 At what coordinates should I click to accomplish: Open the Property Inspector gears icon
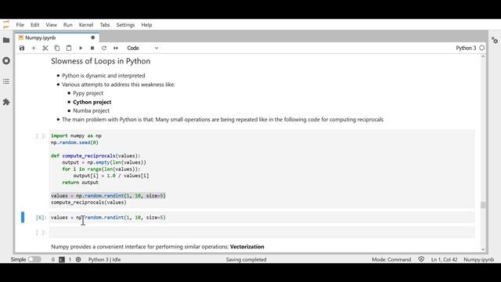[495, 40]
